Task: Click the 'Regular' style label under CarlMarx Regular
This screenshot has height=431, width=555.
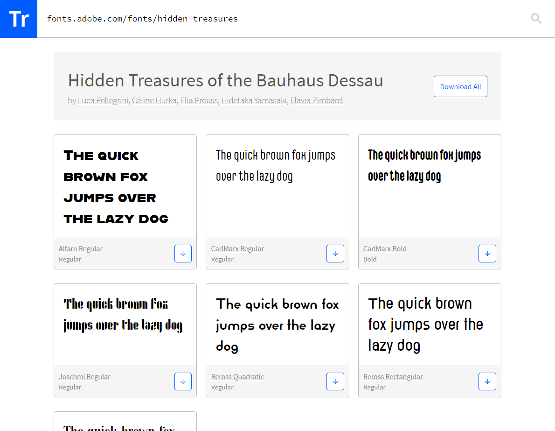Action: point(222,259)
